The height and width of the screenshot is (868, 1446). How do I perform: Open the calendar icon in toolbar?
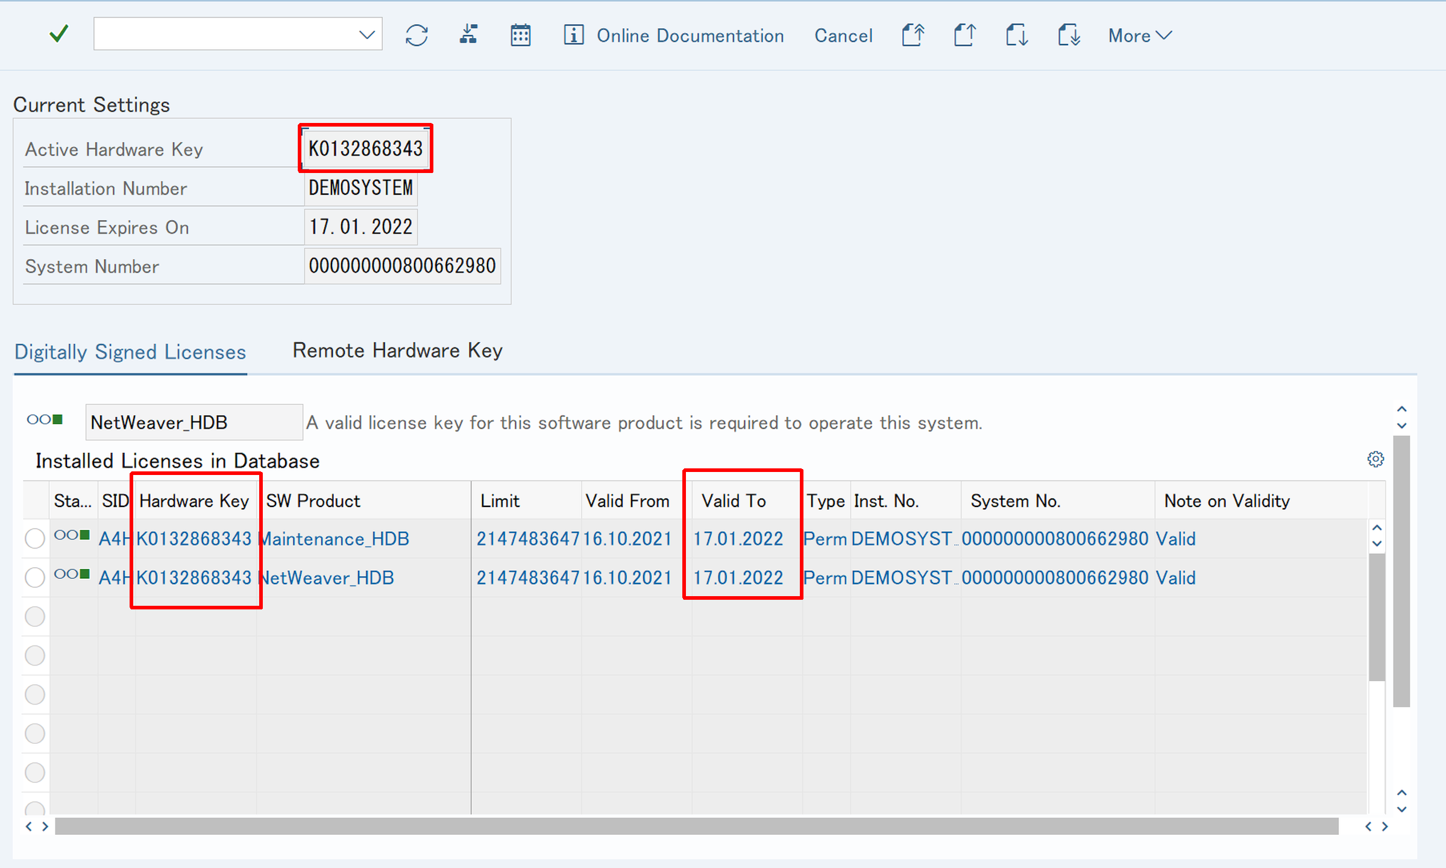point(520,35)
